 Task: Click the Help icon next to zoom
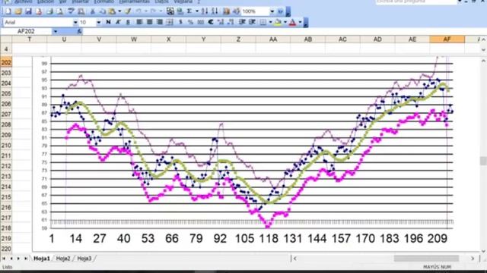[280, 11]
